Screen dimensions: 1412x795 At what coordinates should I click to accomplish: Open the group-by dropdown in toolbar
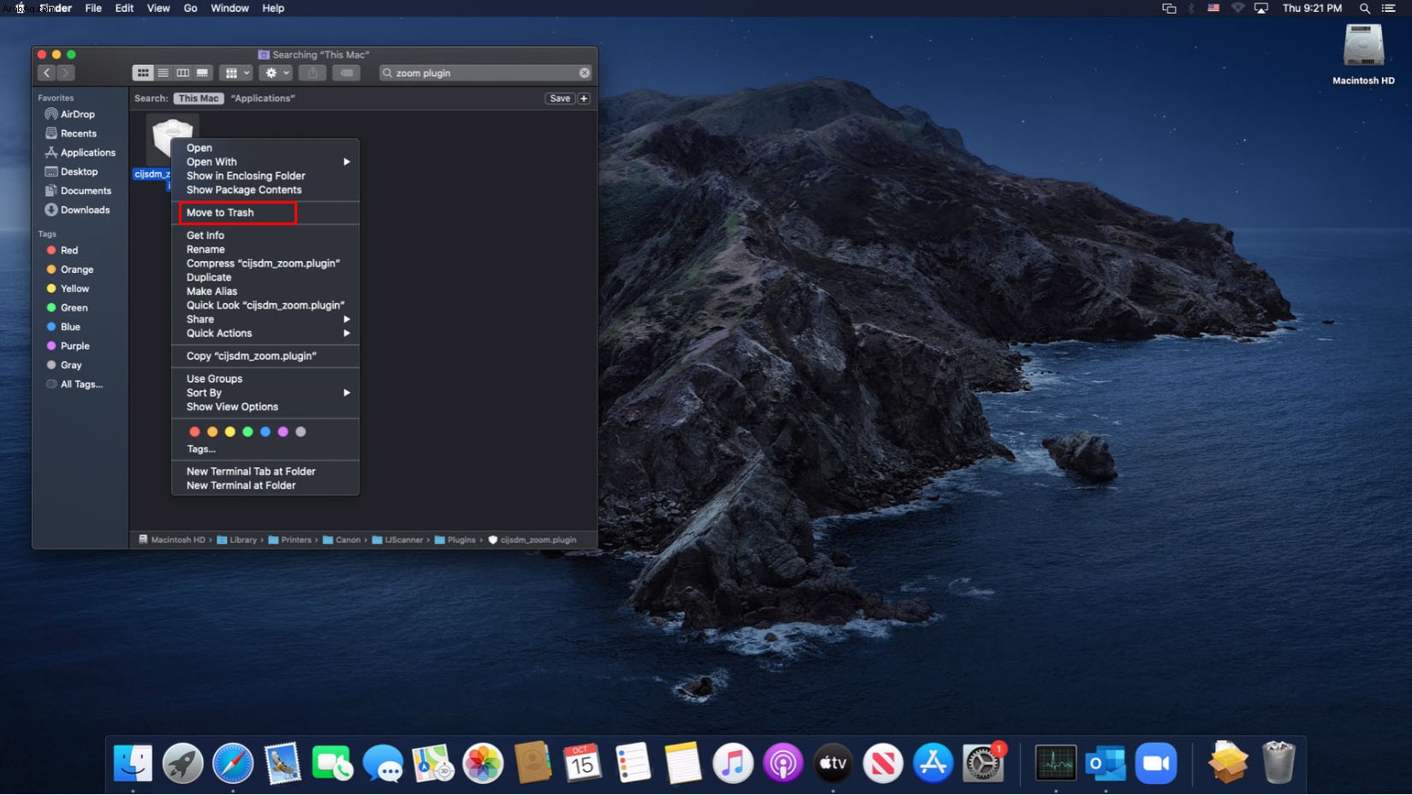[x=235, y=73]
